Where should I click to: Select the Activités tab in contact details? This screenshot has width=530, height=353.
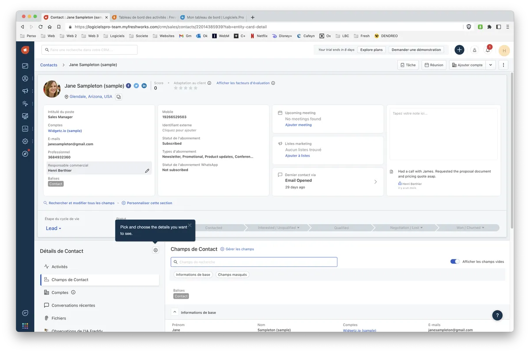point(60,267)
